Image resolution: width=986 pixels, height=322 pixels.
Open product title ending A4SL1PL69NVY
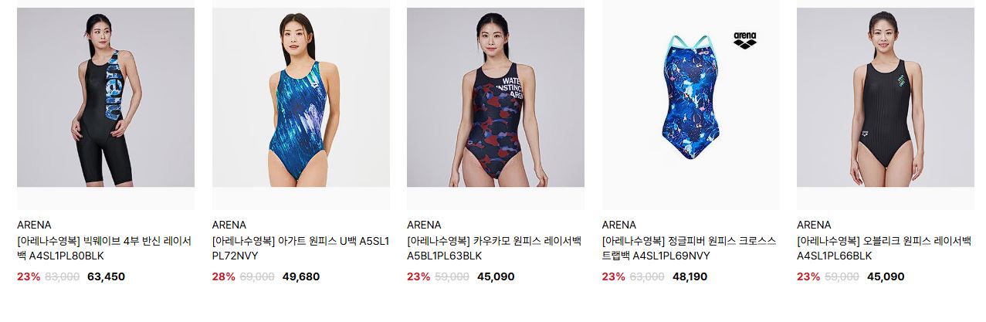(689, 248)
